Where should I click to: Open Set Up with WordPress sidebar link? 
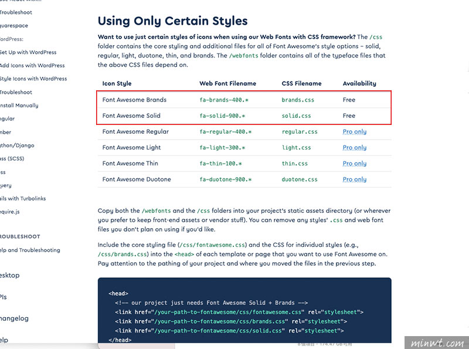[x=28, y=52]
